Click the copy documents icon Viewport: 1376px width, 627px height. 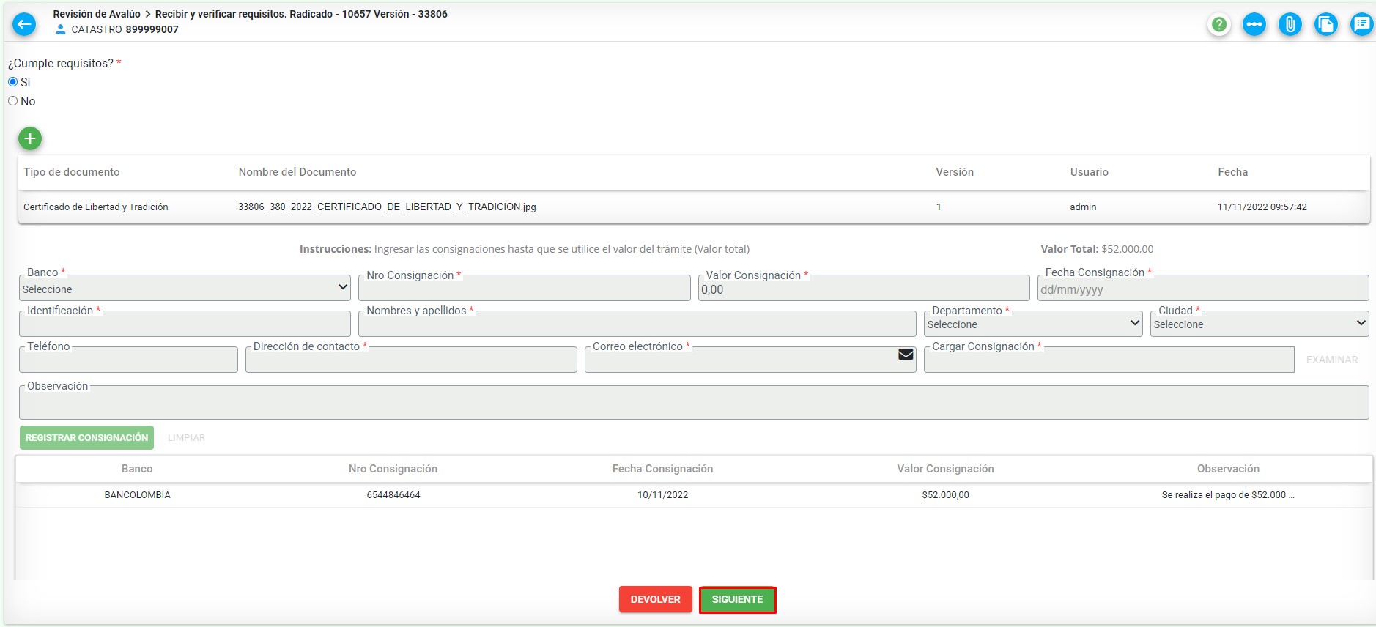point(1325,24)
